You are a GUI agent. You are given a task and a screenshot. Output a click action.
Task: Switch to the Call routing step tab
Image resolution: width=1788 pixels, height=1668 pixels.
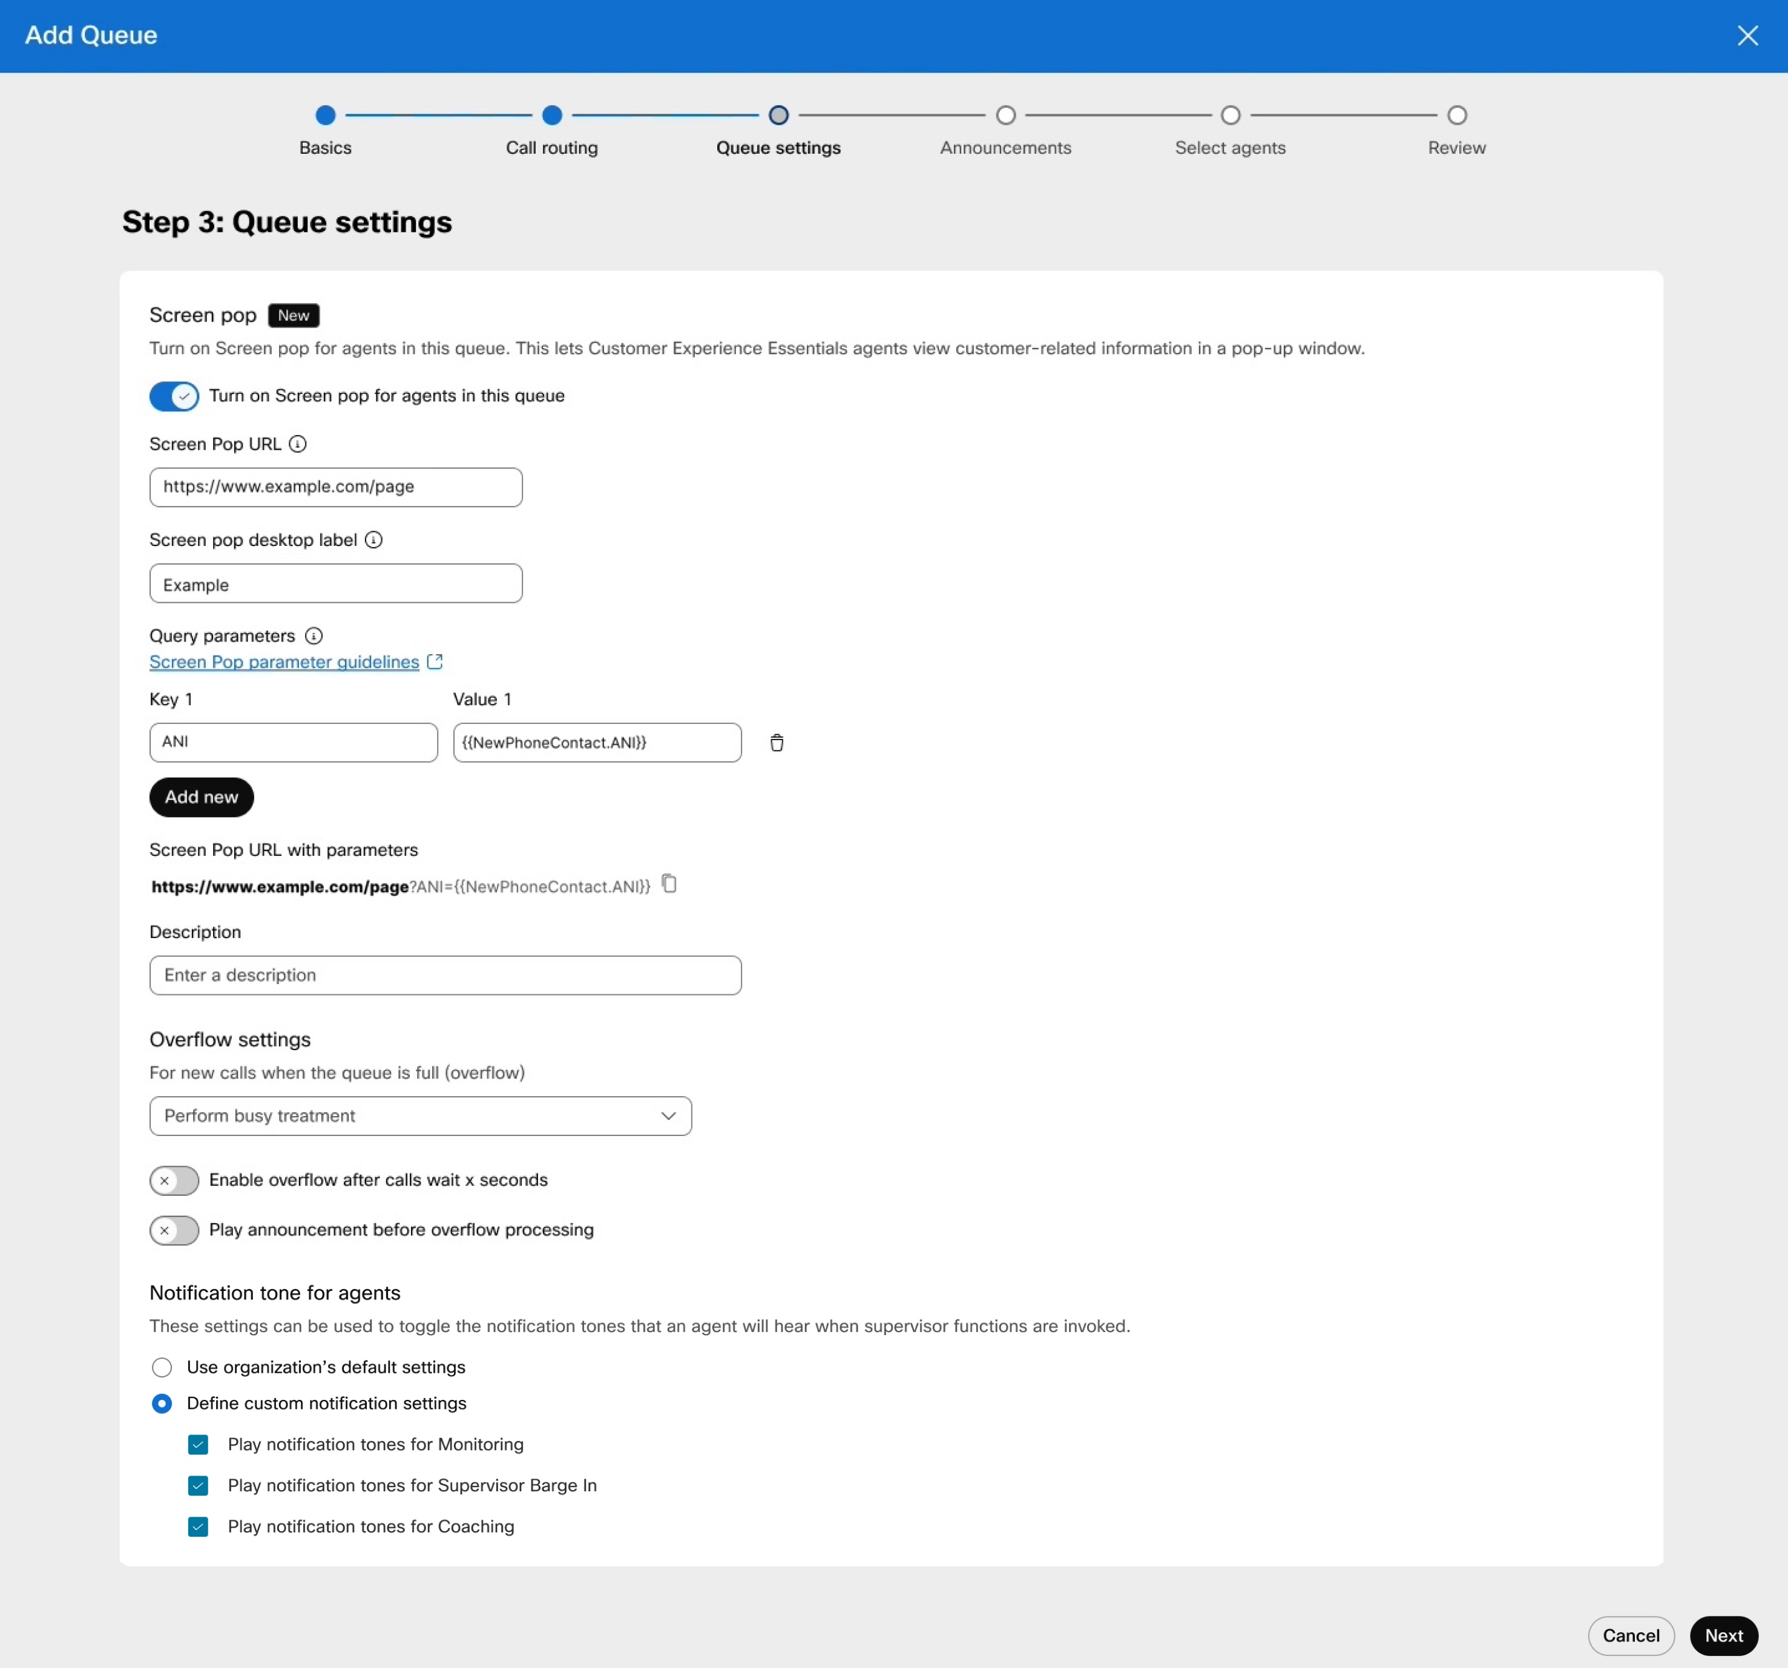[x=551, y=128]
